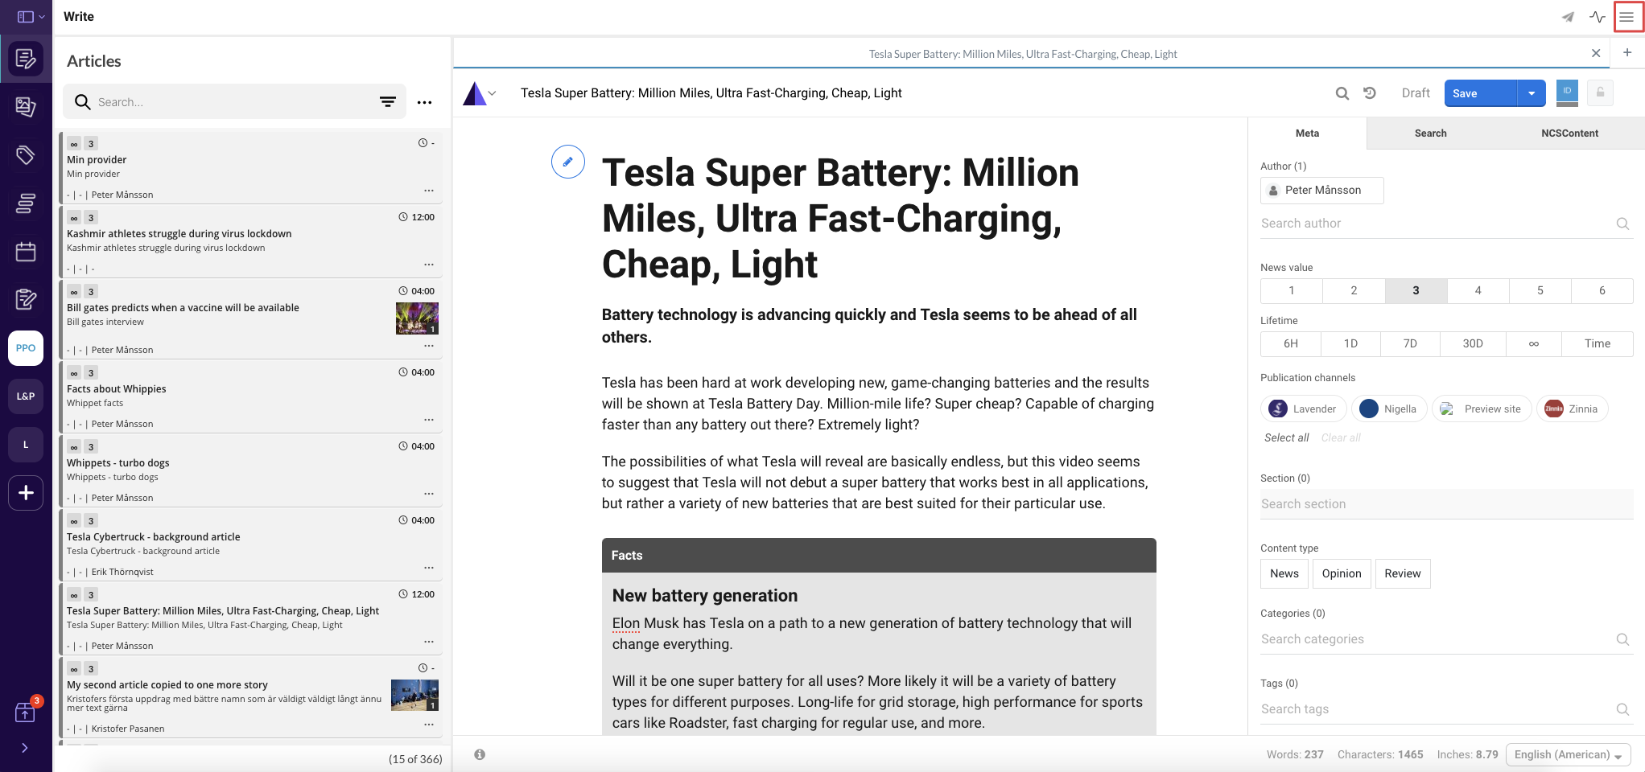Switch to the NCSContent tab

coord(1569,133)
